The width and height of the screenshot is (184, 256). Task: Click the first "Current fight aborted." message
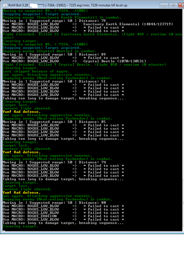pos(27,108)
